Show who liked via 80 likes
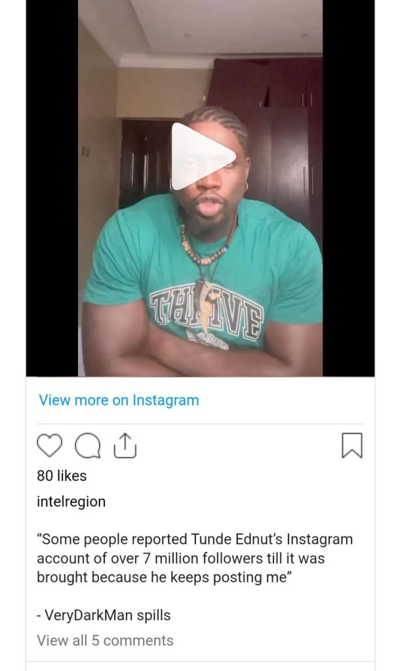 click(62, 476)
